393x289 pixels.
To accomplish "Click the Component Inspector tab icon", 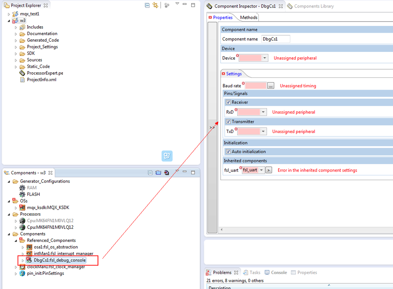I will [209, 6].
